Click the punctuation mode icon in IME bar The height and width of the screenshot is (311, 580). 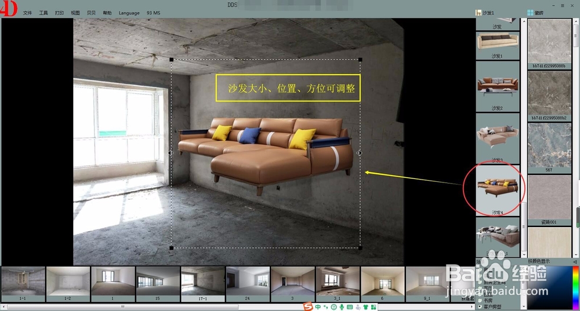click(x=325, y=307)
